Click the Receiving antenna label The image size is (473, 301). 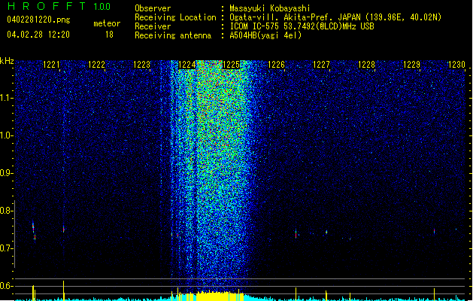pyautogui.click(x=173, y=35)
